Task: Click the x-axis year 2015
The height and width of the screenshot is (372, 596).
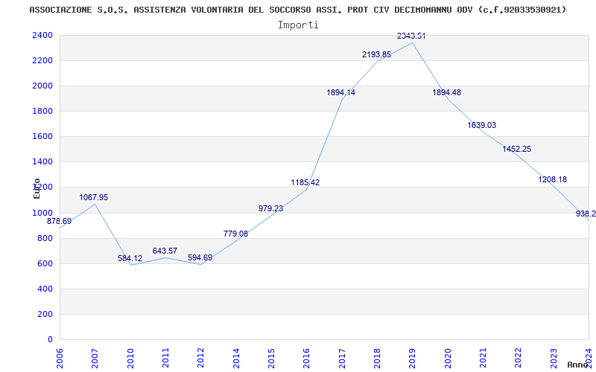Action: [x=271, y=359]
